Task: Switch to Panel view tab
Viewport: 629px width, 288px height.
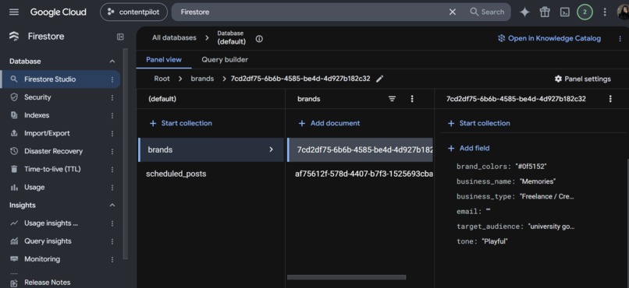Action: pyautogui.click(x=164, y=60)
